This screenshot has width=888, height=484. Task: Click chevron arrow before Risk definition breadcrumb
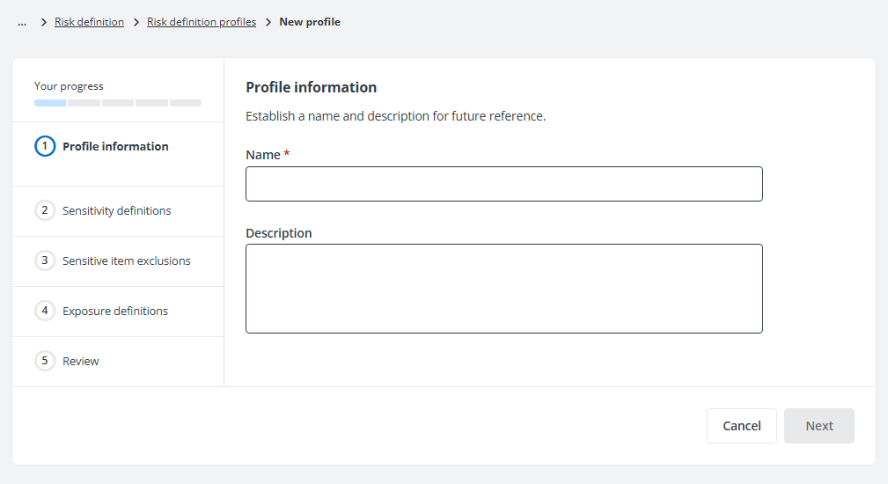point(44,22)
